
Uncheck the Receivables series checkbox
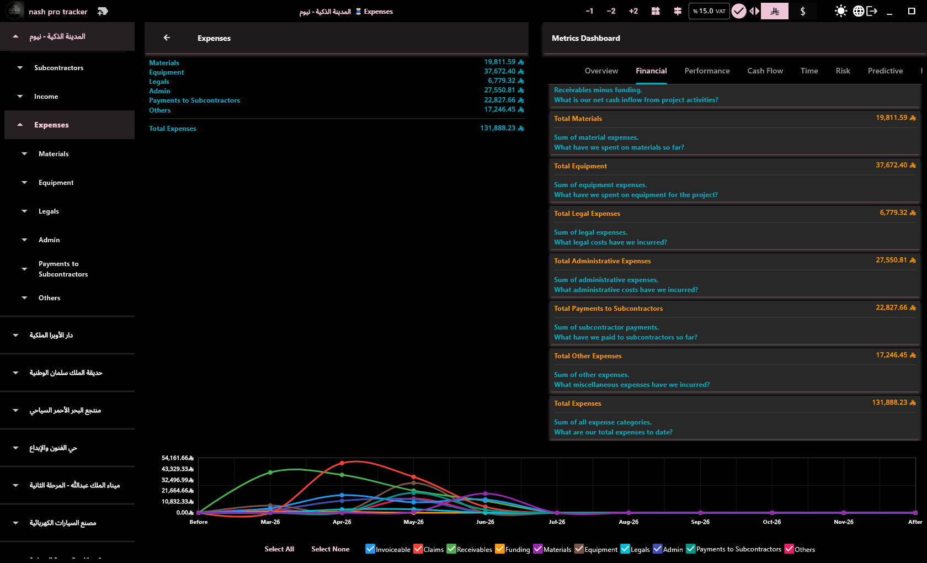(451, 549)
